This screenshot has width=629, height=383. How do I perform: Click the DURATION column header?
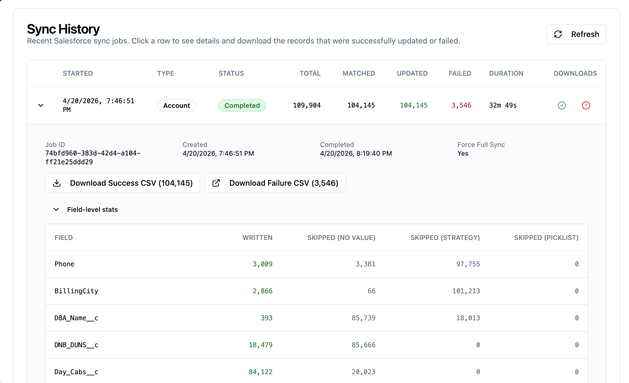(506, 73)
